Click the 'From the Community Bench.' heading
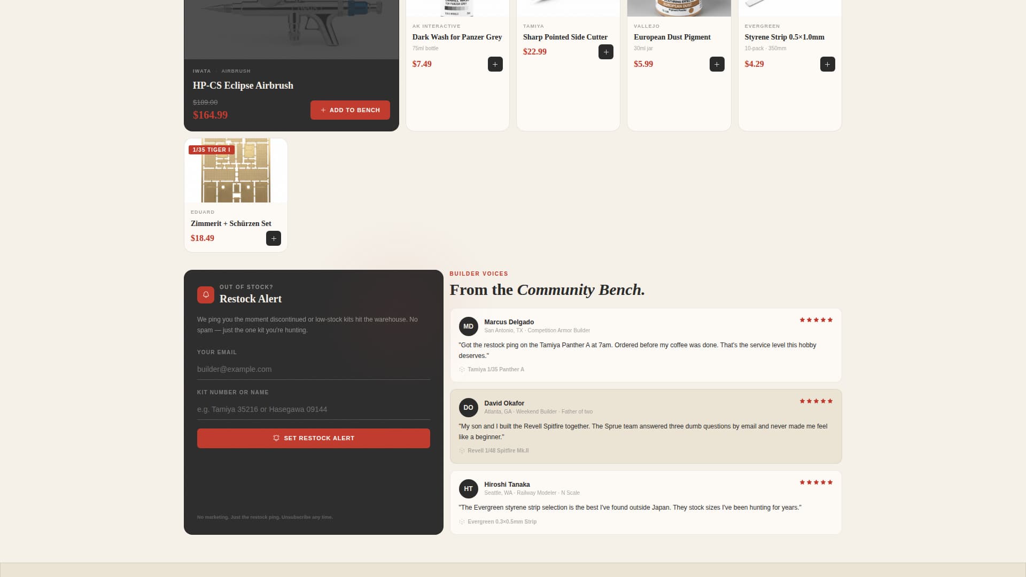 click(547, 290)
